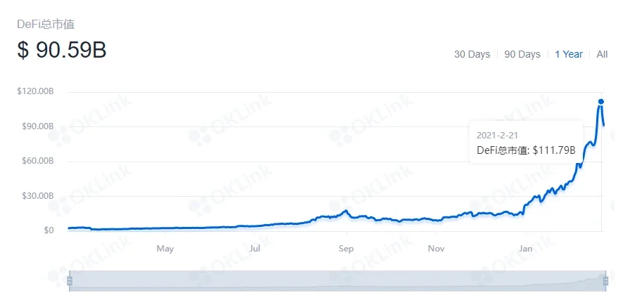The image size is (630, 307).
Task: Click the middle of the range navigator bar
Action: 337,280
